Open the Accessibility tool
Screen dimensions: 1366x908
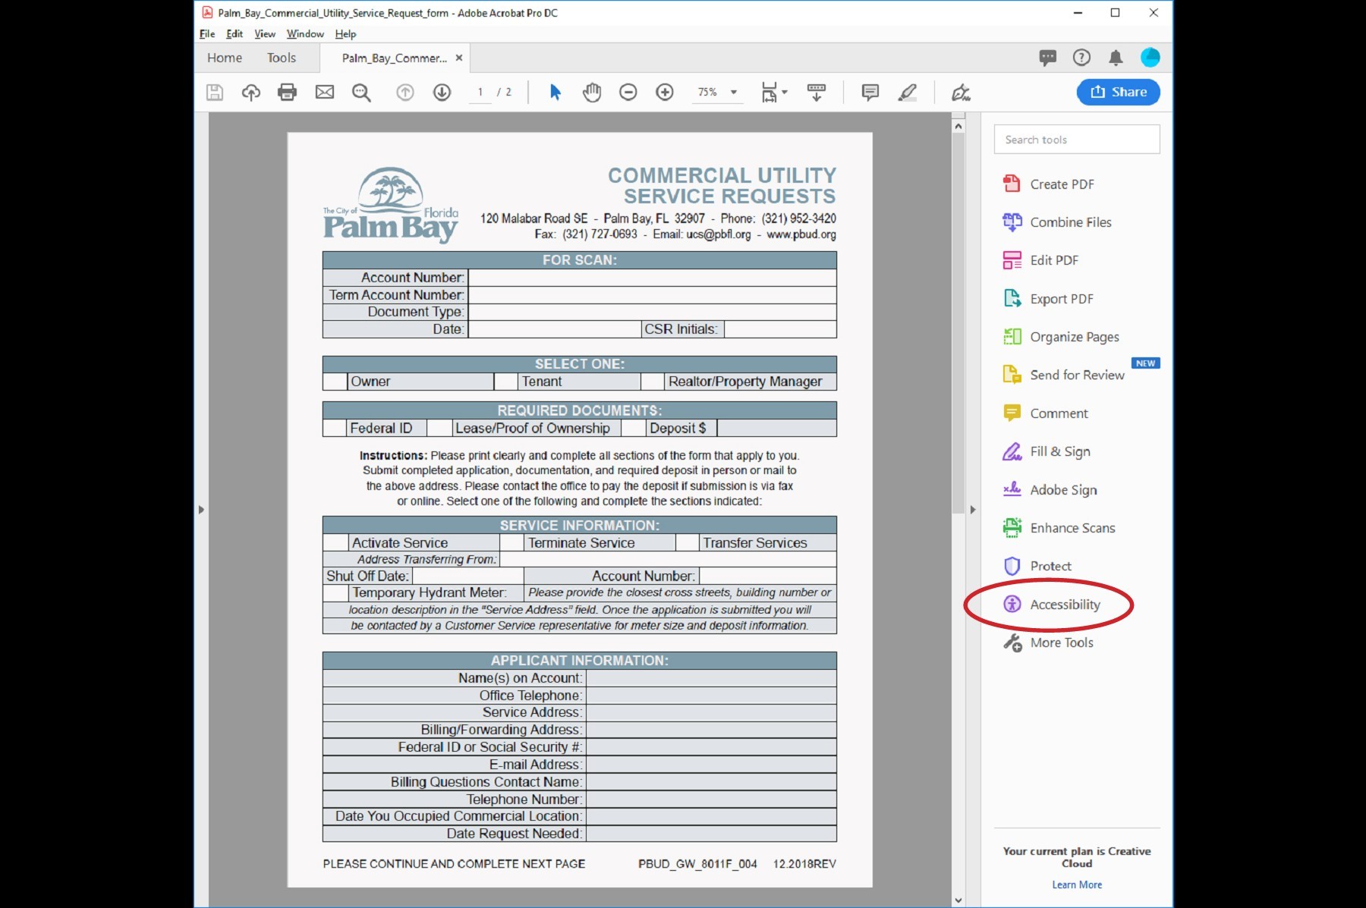[1064, 605]
